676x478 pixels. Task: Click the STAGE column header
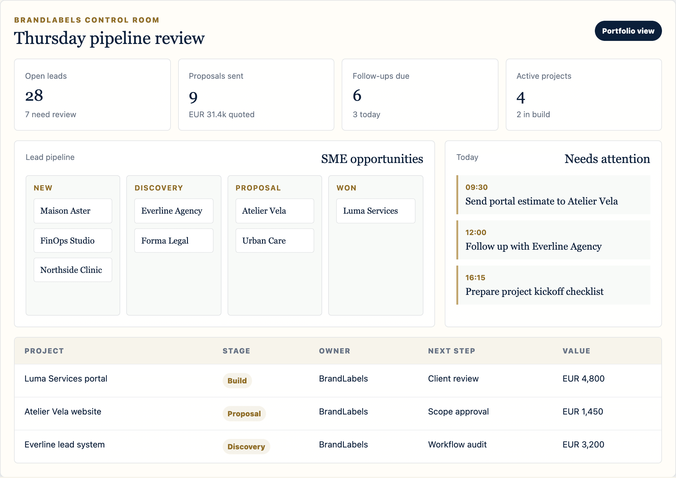[x=236, y=351]
